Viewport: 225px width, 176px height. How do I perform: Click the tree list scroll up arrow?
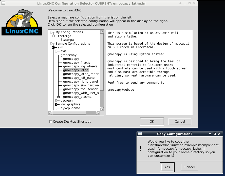tap(102, 32)
